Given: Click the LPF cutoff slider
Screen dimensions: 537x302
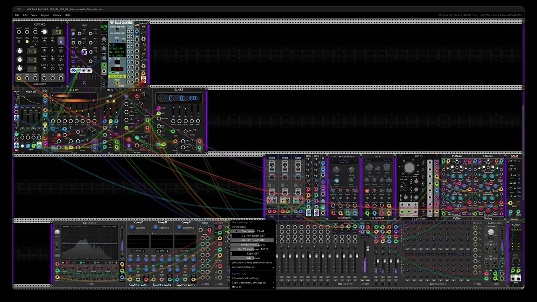Looking at the screenshot, I should pyautogui.click(x=253, y=240).
